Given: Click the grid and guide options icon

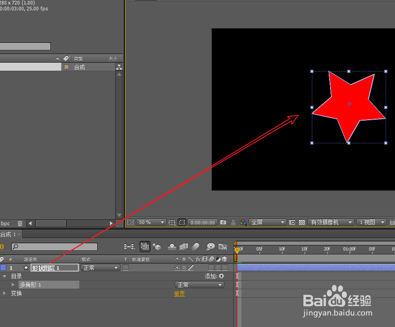Looking at the screenshot, I should (x=172, y=222).
